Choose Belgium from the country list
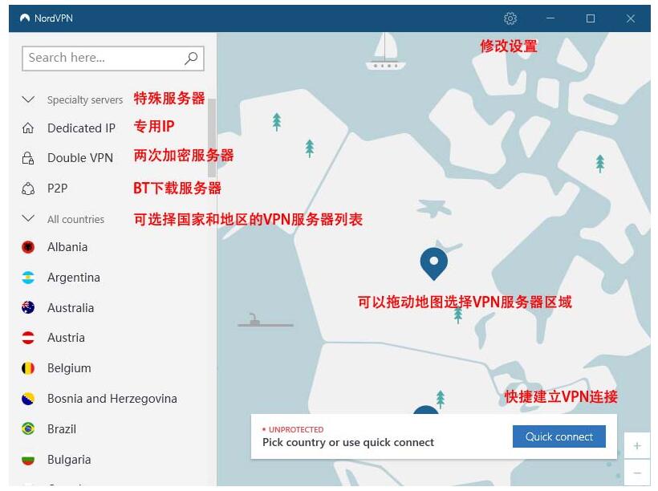658x491 pixels. click(69, 368)
